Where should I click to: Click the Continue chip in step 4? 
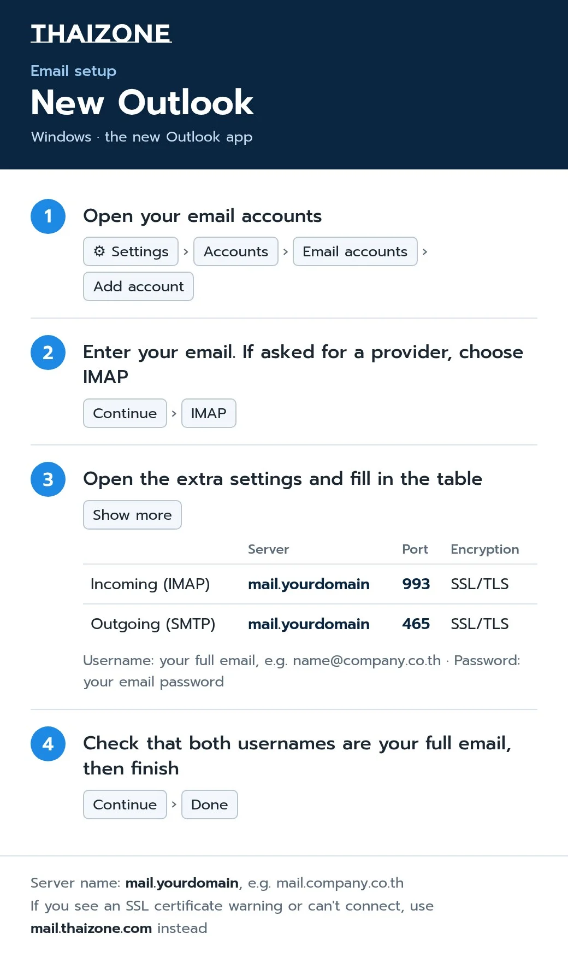point(125,805)
